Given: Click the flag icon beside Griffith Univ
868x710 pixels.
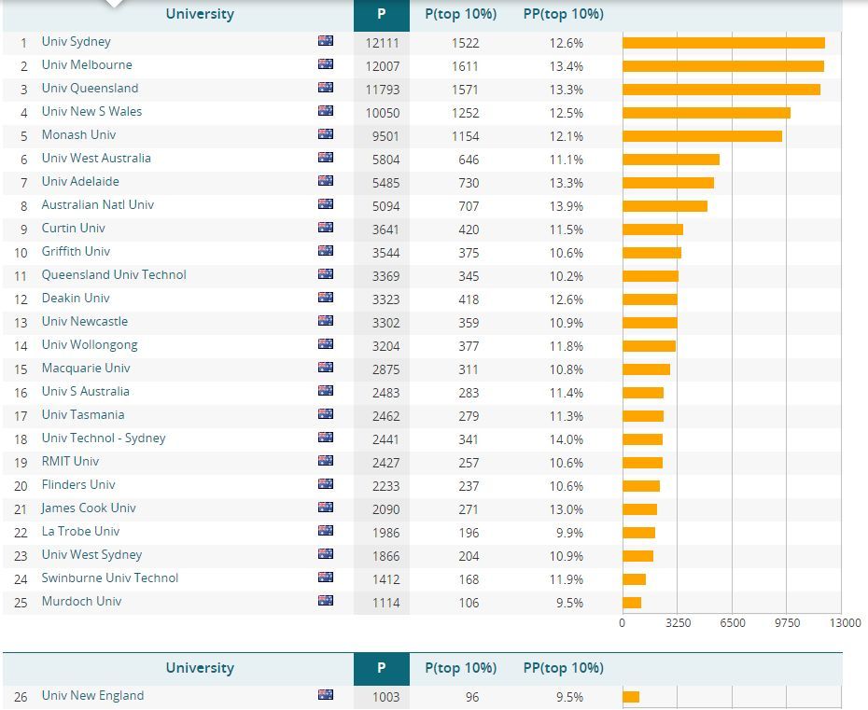Looking at the screenshot, I should coord(326,250).
